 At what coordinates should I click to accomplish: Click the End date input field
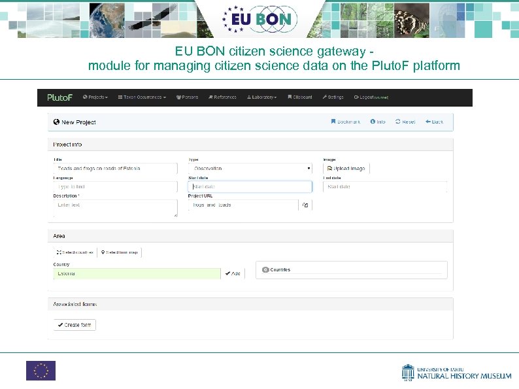[385, 187]
